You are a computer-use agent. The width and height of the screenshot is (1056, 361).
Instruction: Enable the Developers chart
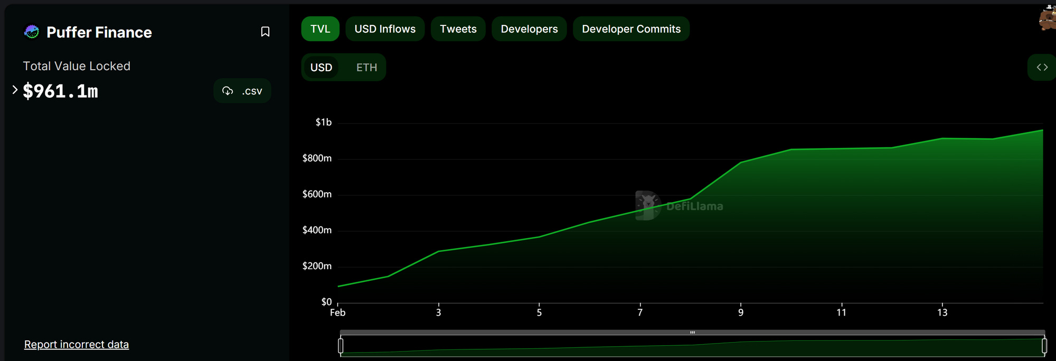tap(529, 29)
